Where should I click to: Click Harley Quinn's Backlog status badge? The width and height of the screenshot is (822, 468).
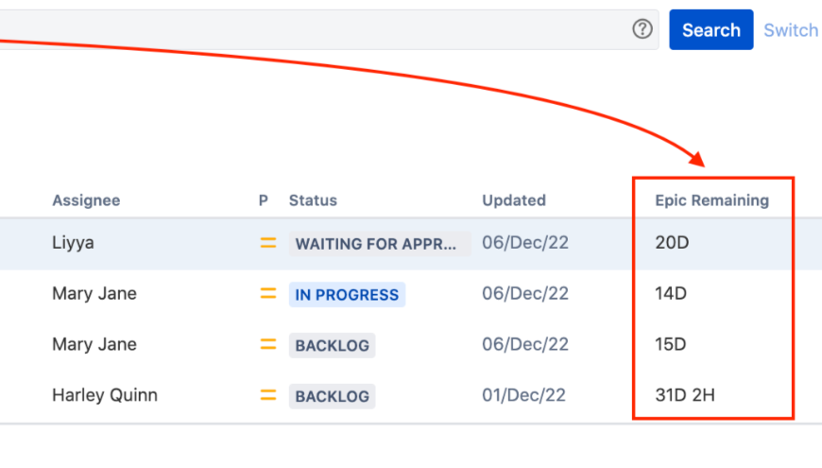click(x=332, y=396)
